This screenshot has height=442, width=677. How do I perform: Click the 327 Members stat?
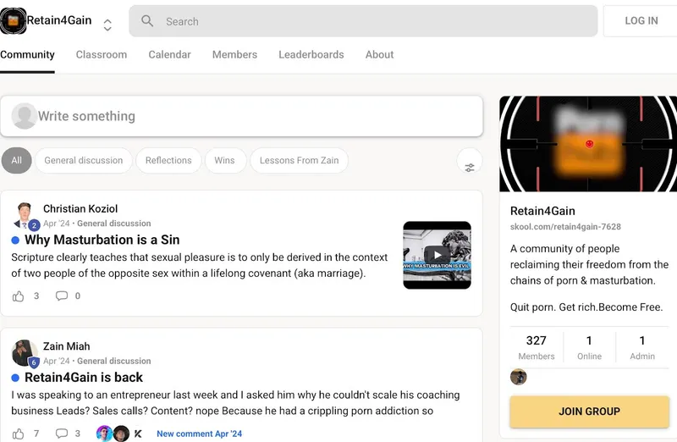[537, 347]
